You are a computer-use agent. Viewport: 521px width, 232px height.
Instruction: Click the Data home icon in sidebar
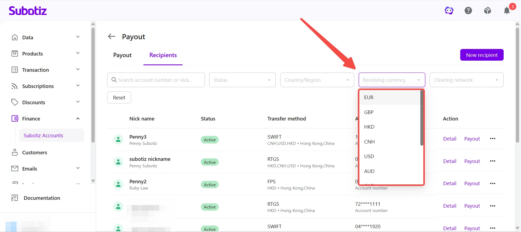15,37
